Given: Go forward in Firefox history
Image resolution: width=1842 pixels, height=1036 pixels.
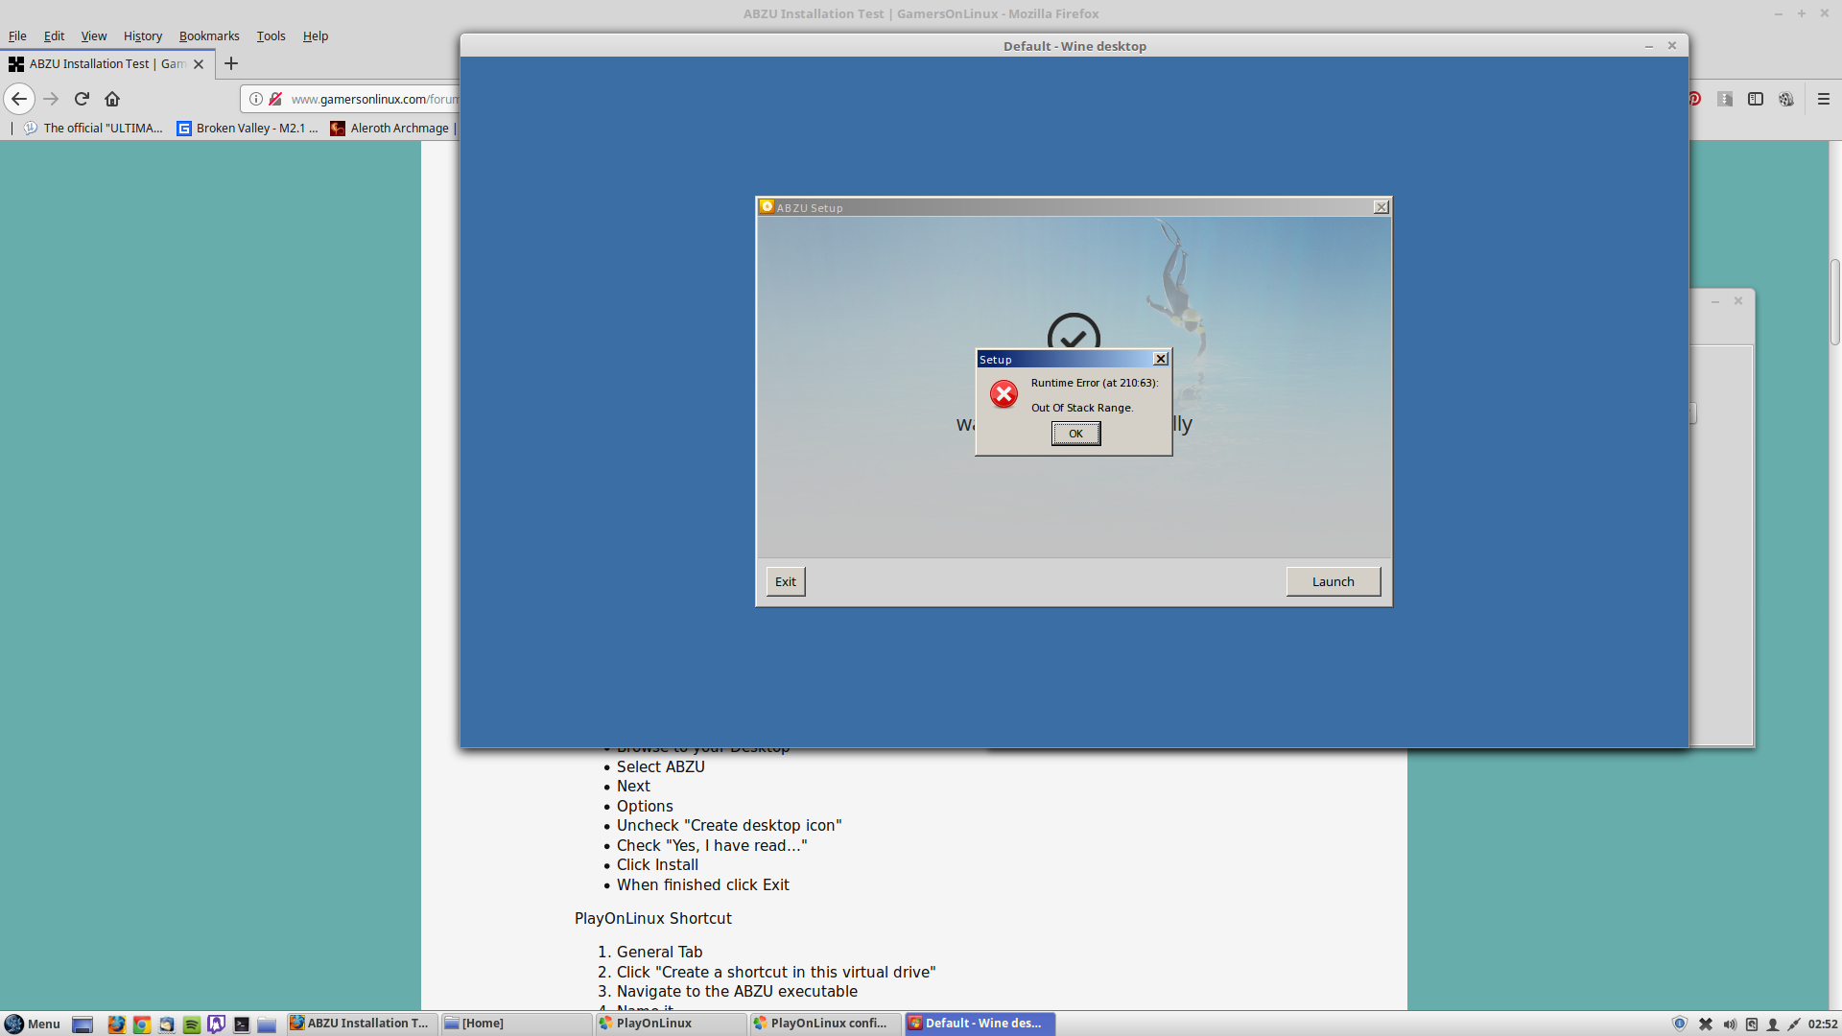Looking at the screenshot, I should tap(51, 99).
